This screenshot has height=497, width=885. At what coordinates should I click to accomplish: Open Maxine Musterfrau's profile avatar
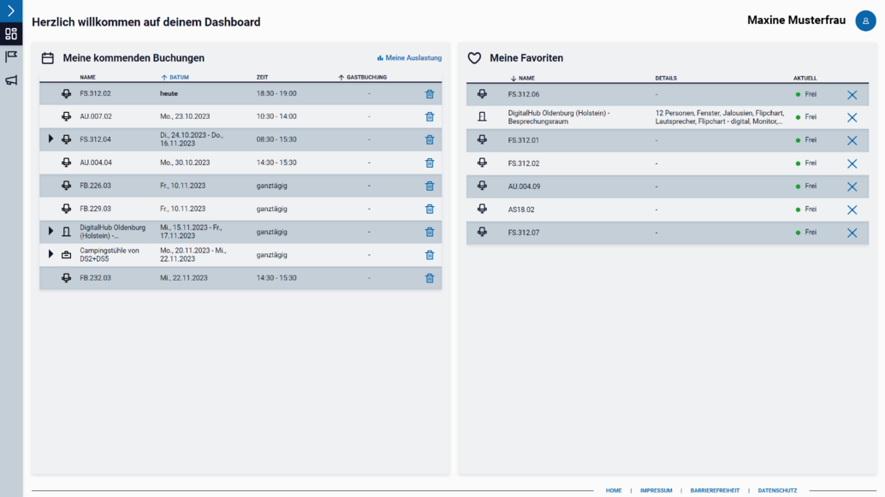pyautogui.click(x=865, y=21)
